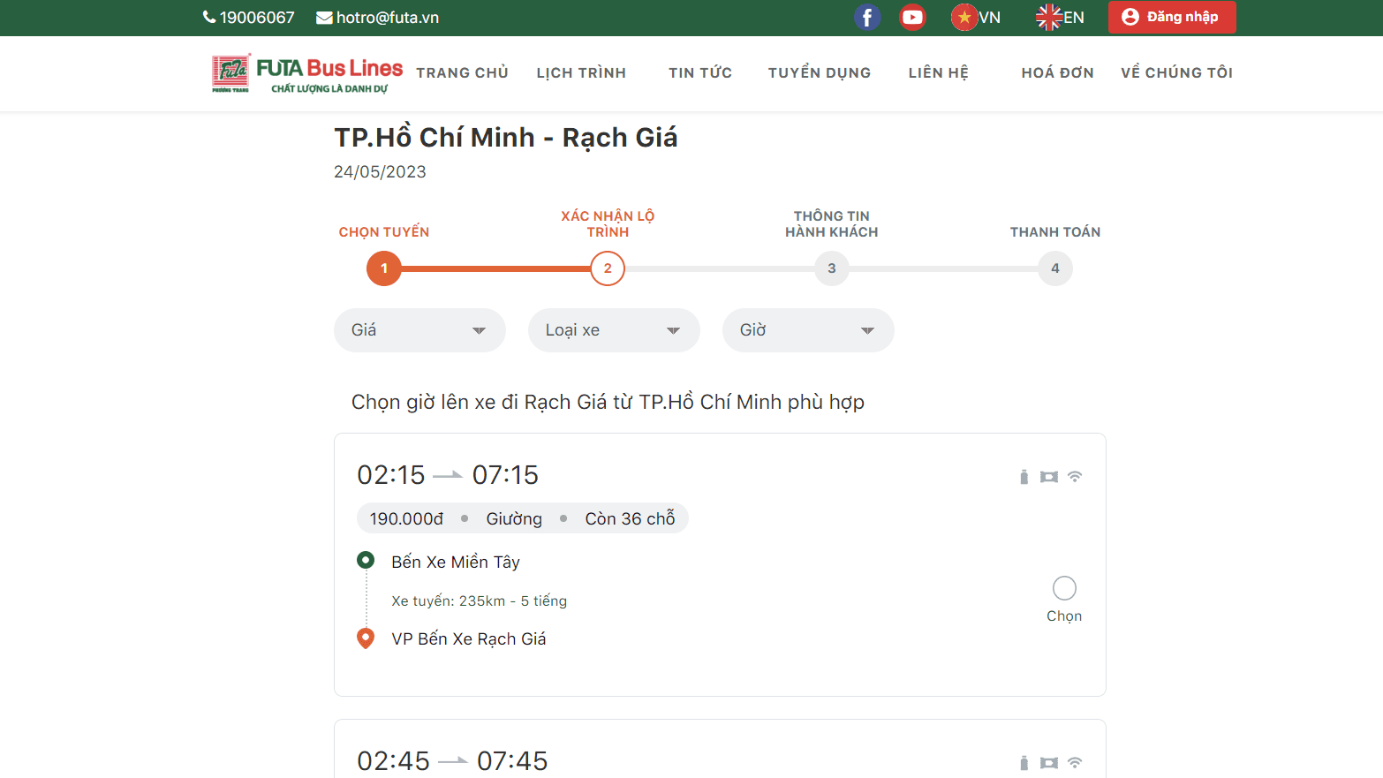The height and width of the screenshot is (778, 1383).
Task: Click the hotro@futa.vn email link
Action: tap(378, 18)
